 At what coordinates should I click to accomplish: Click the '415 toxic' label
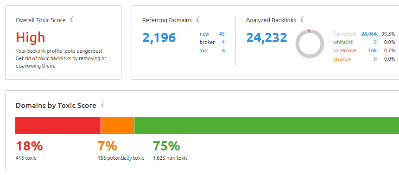pos(26,158)
